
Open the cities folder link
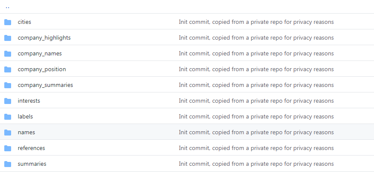pos(24,22)
